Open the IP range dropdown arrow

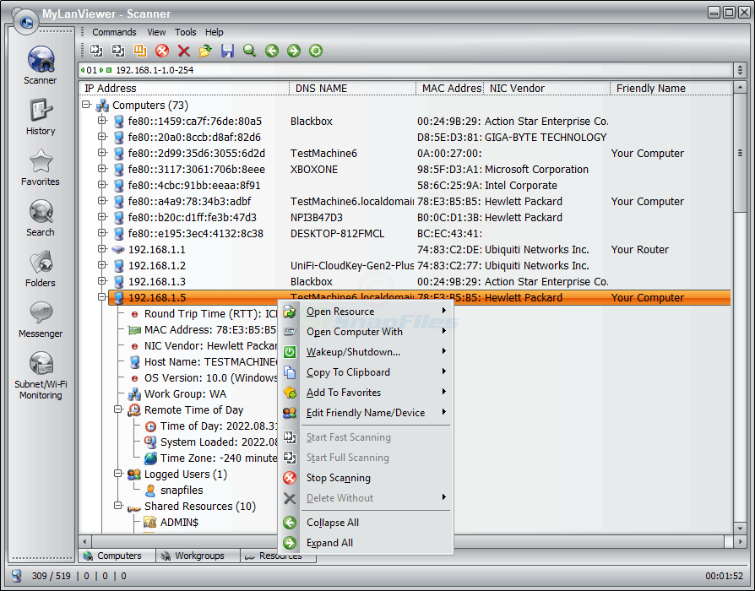click(x=740, y=70)
